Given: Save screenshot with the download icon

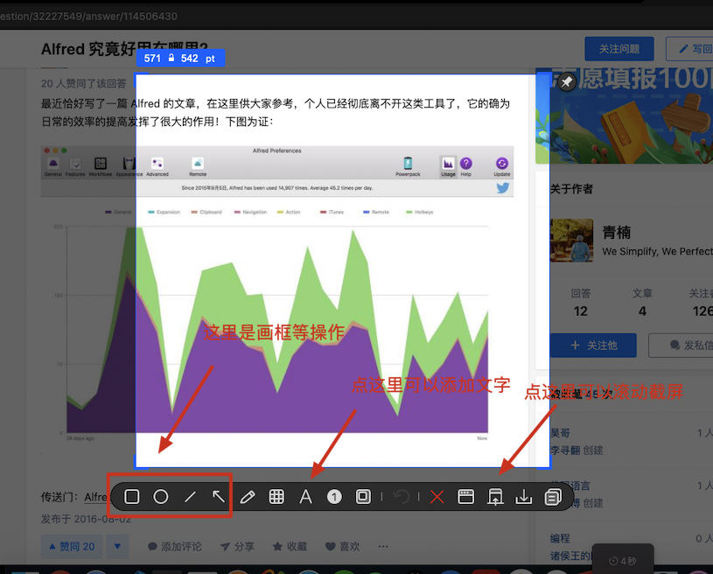Looking at the screenshot, I should click(523, 497).
